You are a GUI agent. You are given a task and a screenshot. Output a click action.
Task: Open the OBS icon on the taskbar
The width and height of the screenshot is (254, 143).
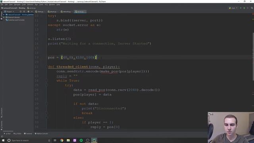point(88,140)
